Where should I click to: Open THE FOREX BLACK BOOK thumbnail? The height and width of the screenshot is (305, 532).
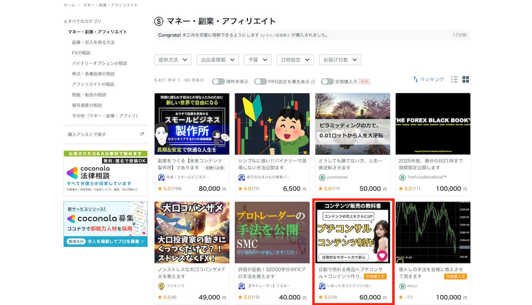click(x=433, y=124)
